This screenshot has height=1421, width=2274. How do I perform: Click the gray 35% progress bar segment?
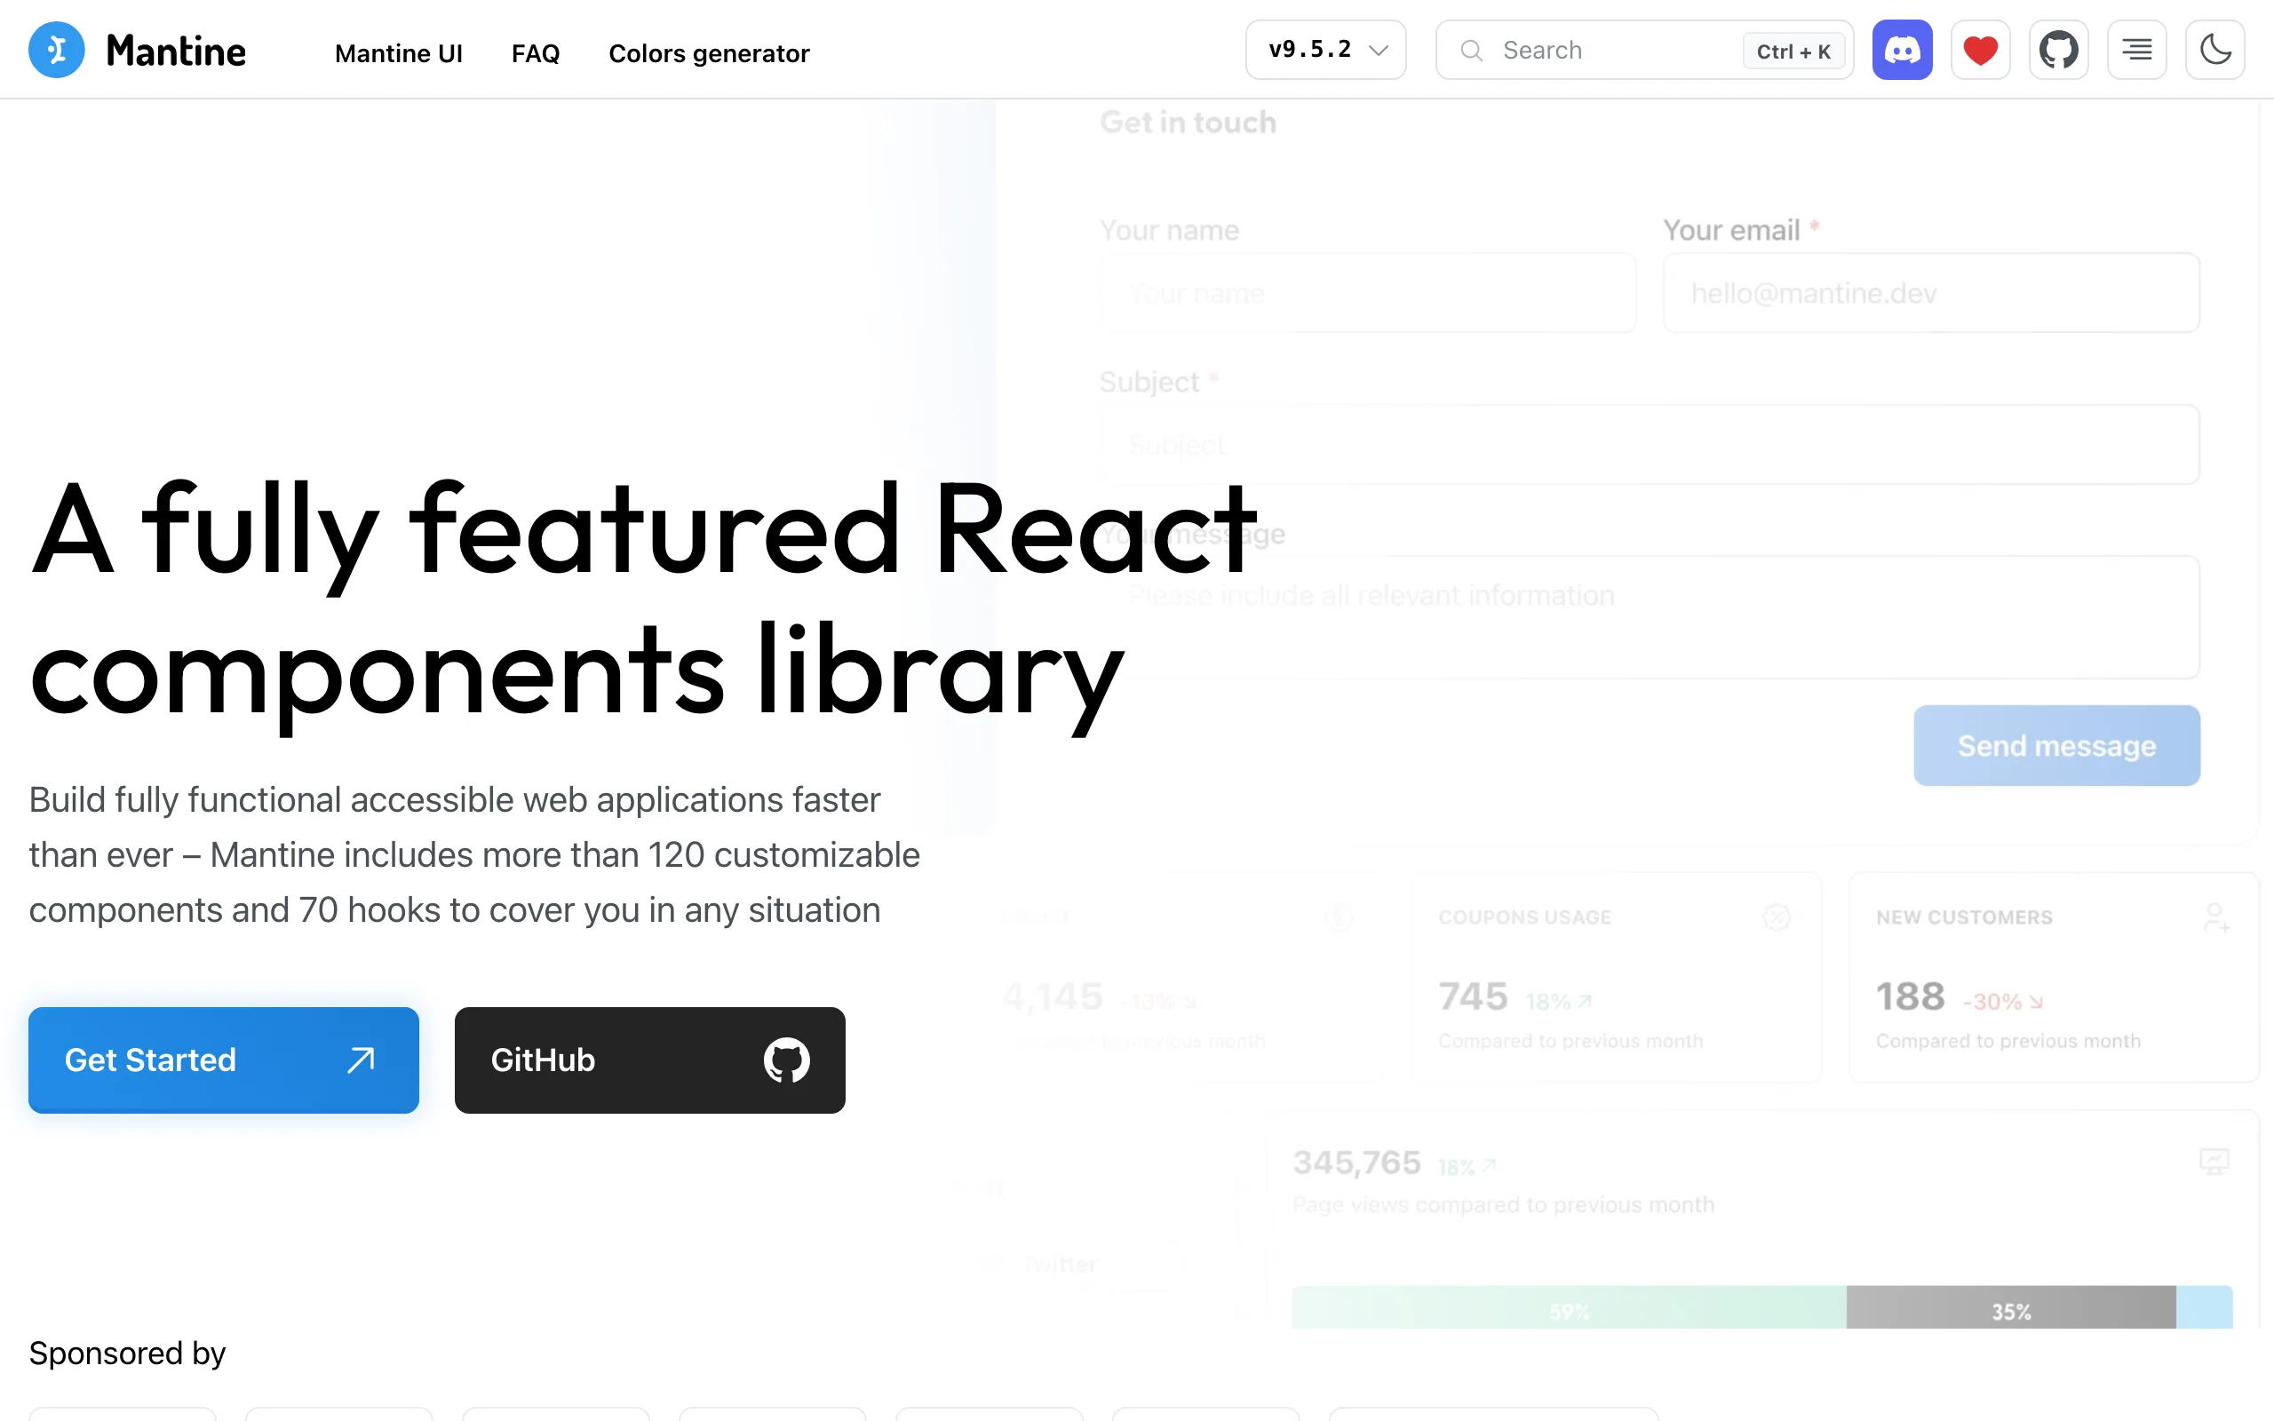pos(2011,1307)
